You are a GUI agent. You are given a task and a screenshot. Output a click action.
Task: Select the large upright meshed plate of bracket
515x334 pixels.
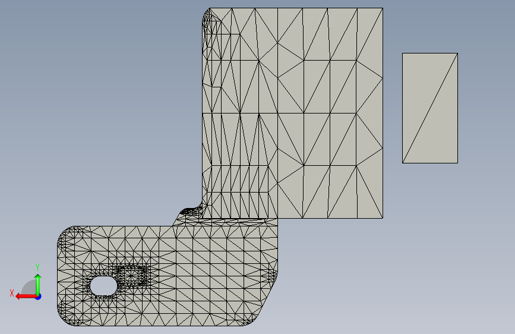click(x=292, y=113)
